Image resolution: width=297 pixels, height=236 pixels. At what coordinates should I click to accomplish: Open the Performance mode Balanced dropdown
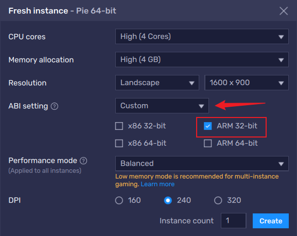(202, 164)
